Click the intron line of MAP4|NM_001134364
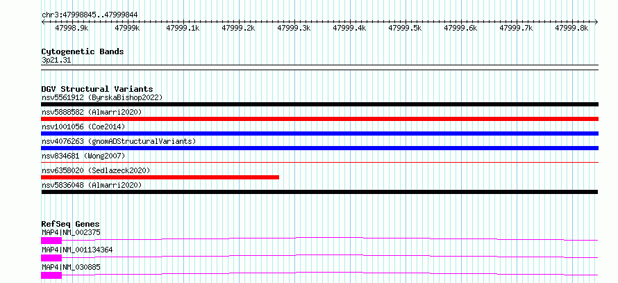Screen dimensions: 618x283 point(330,255)
